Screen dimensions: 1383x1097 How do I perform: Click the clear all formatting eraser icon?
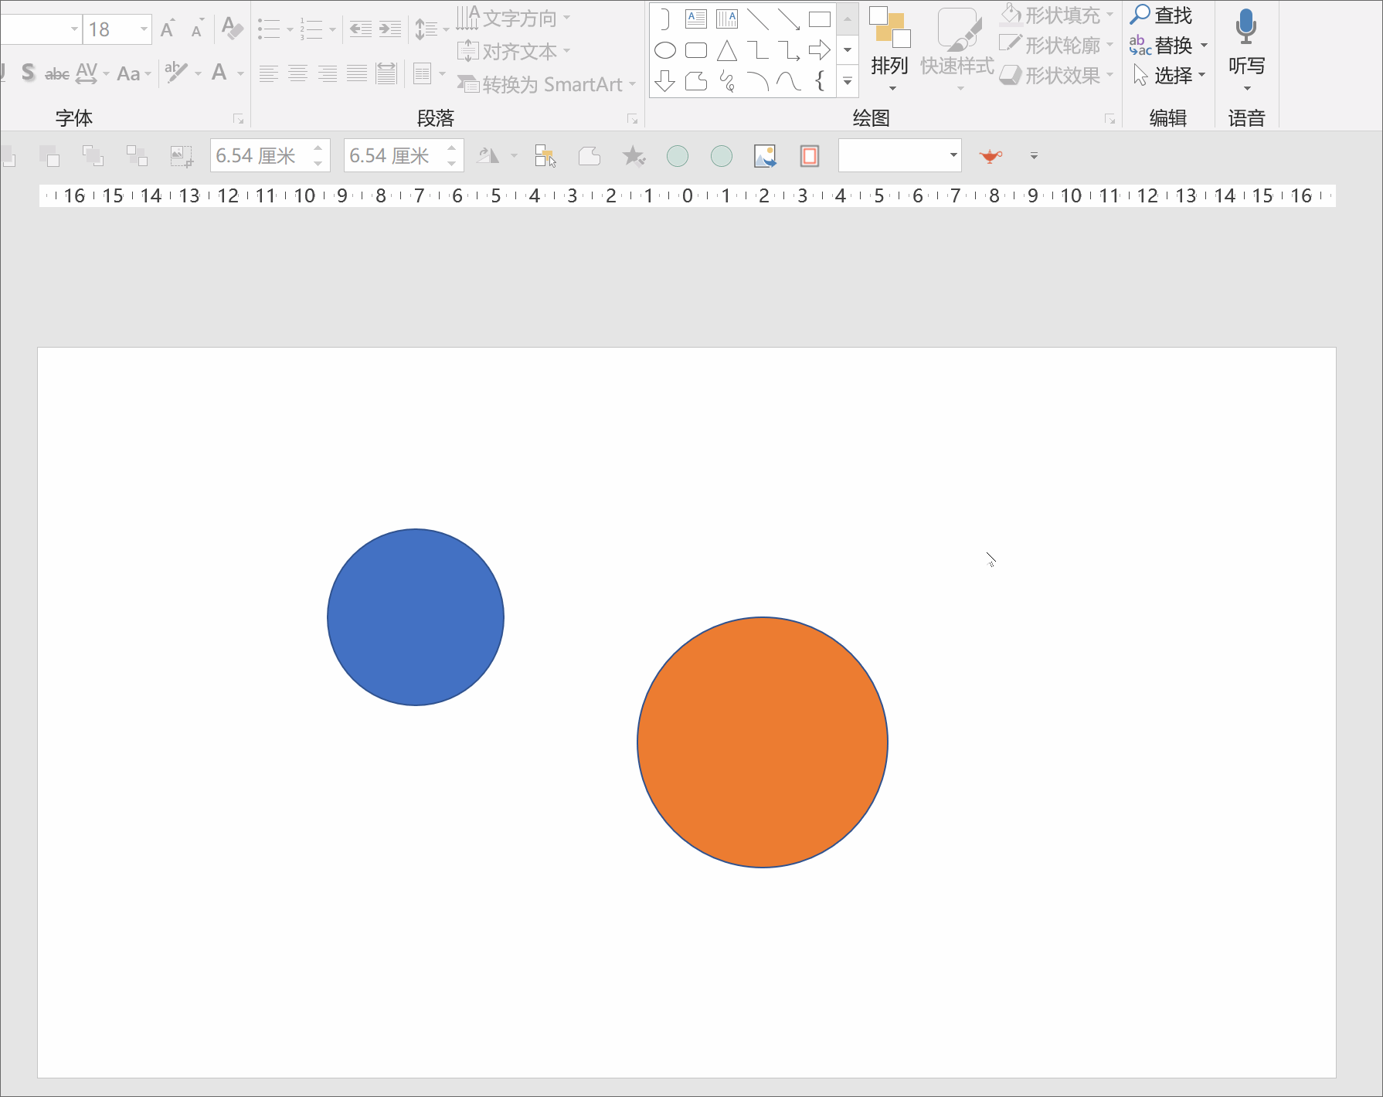pos(232,29)
